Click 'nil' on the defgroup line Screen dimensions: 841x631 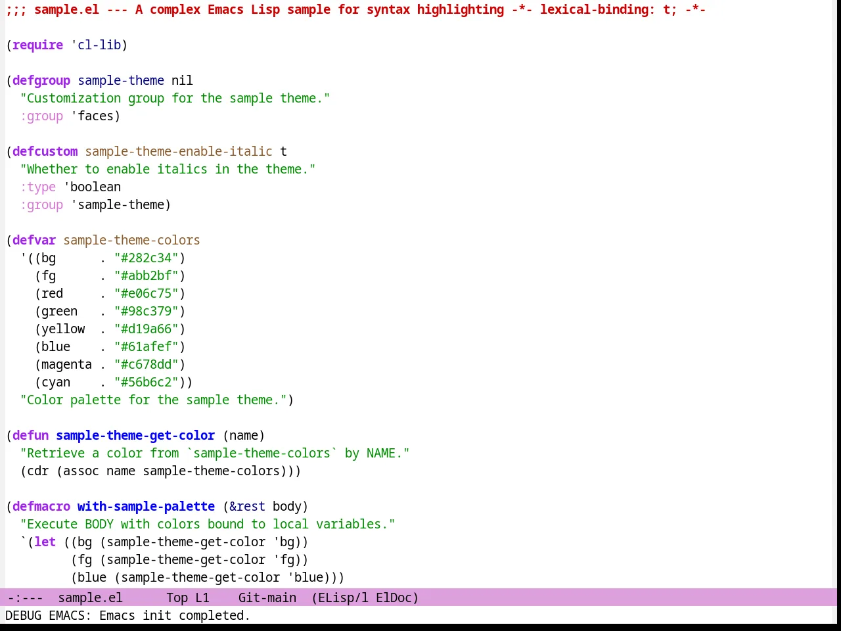tap(182, 80)
